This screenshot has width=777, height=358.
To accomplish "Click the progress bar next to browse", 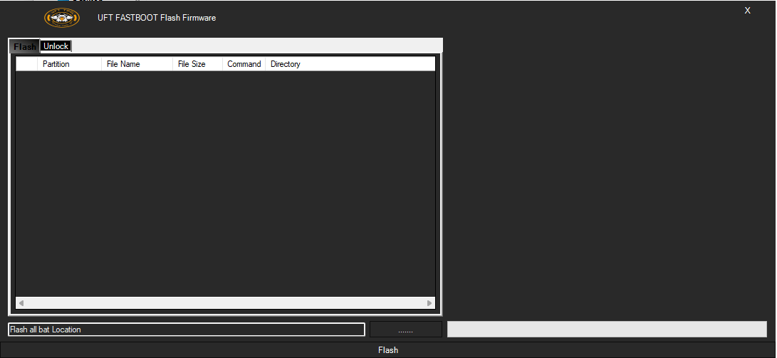I will point(607,330).
